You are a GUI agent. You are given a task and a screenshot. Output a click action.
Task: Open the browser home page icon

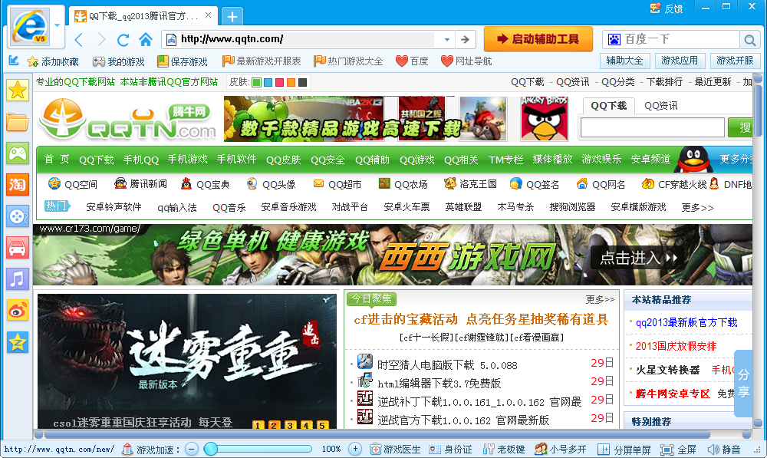145,39
